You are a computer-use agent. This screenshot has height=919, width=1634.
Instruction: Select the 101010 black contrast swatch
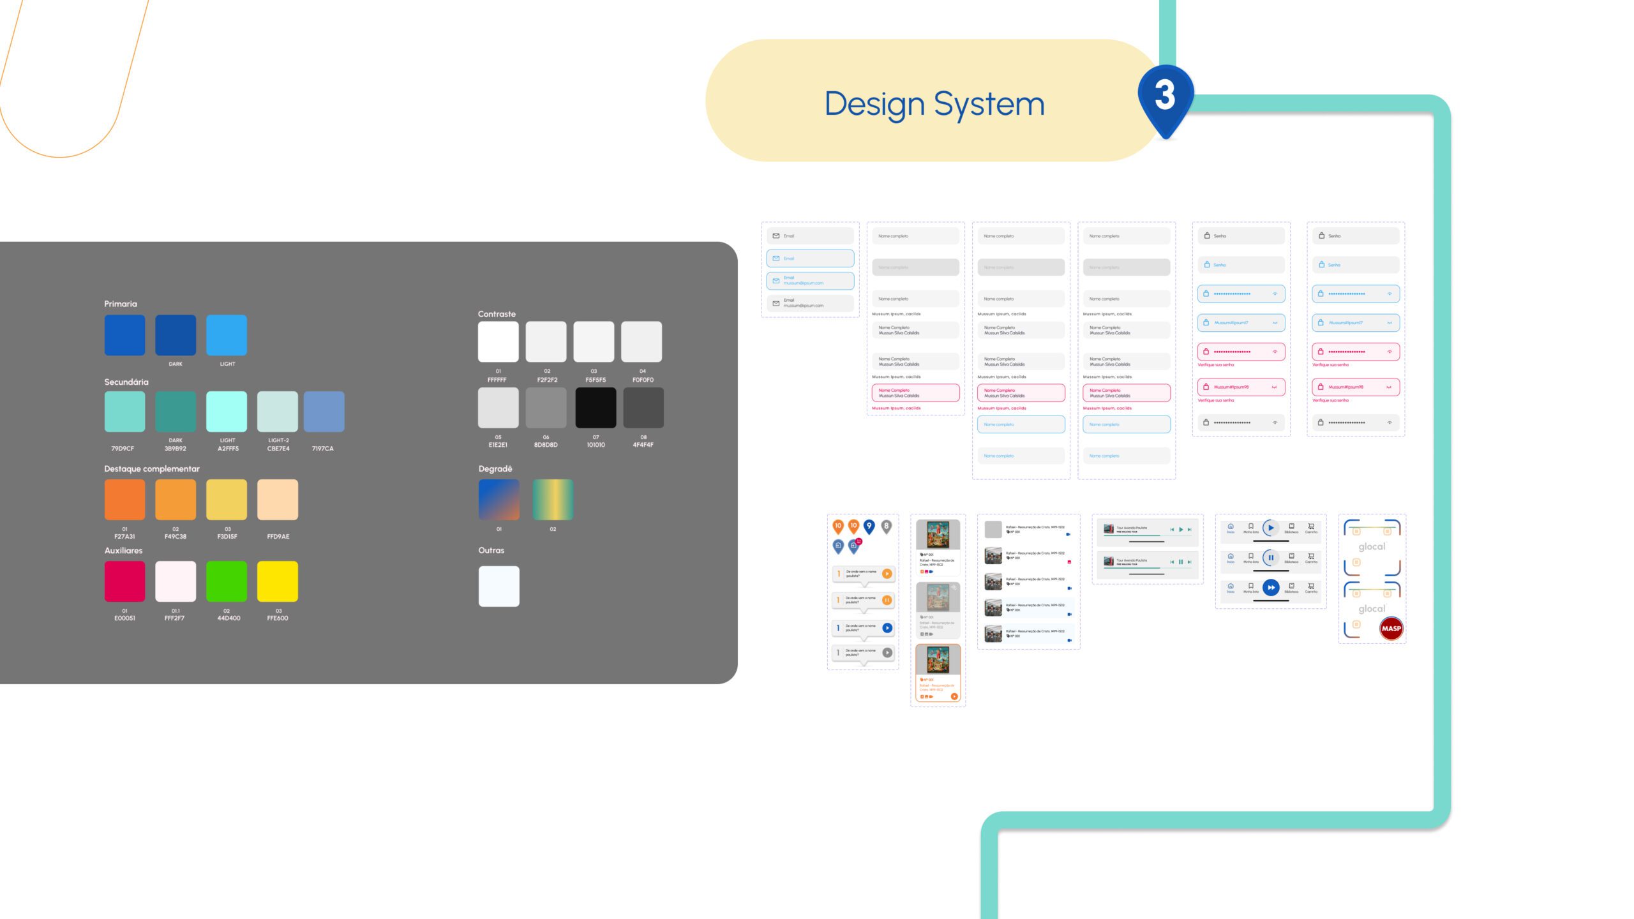596,408
